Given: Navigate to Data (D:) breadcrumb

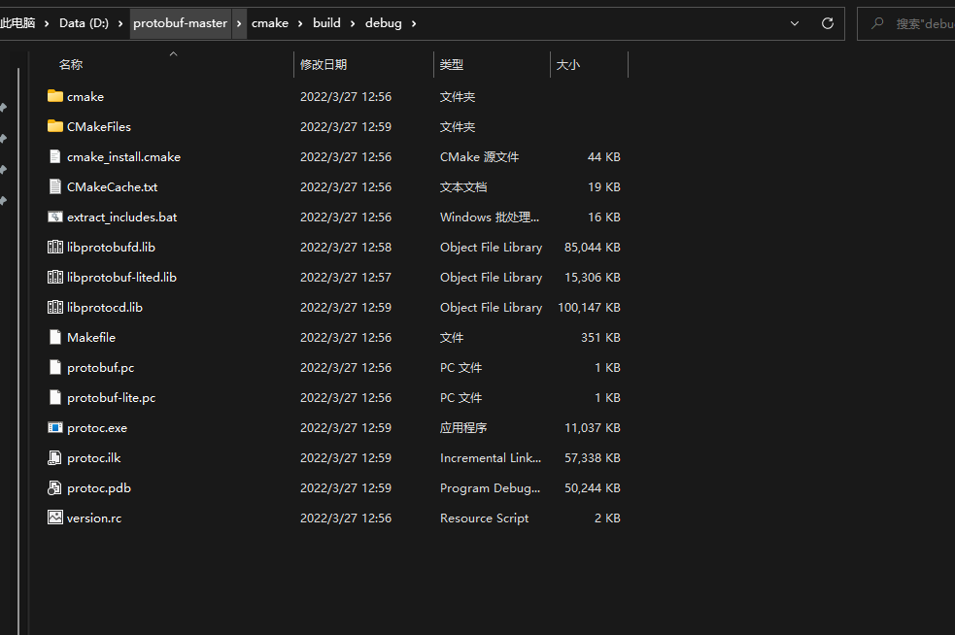Looking at the screenshot, I should point(85,23).
